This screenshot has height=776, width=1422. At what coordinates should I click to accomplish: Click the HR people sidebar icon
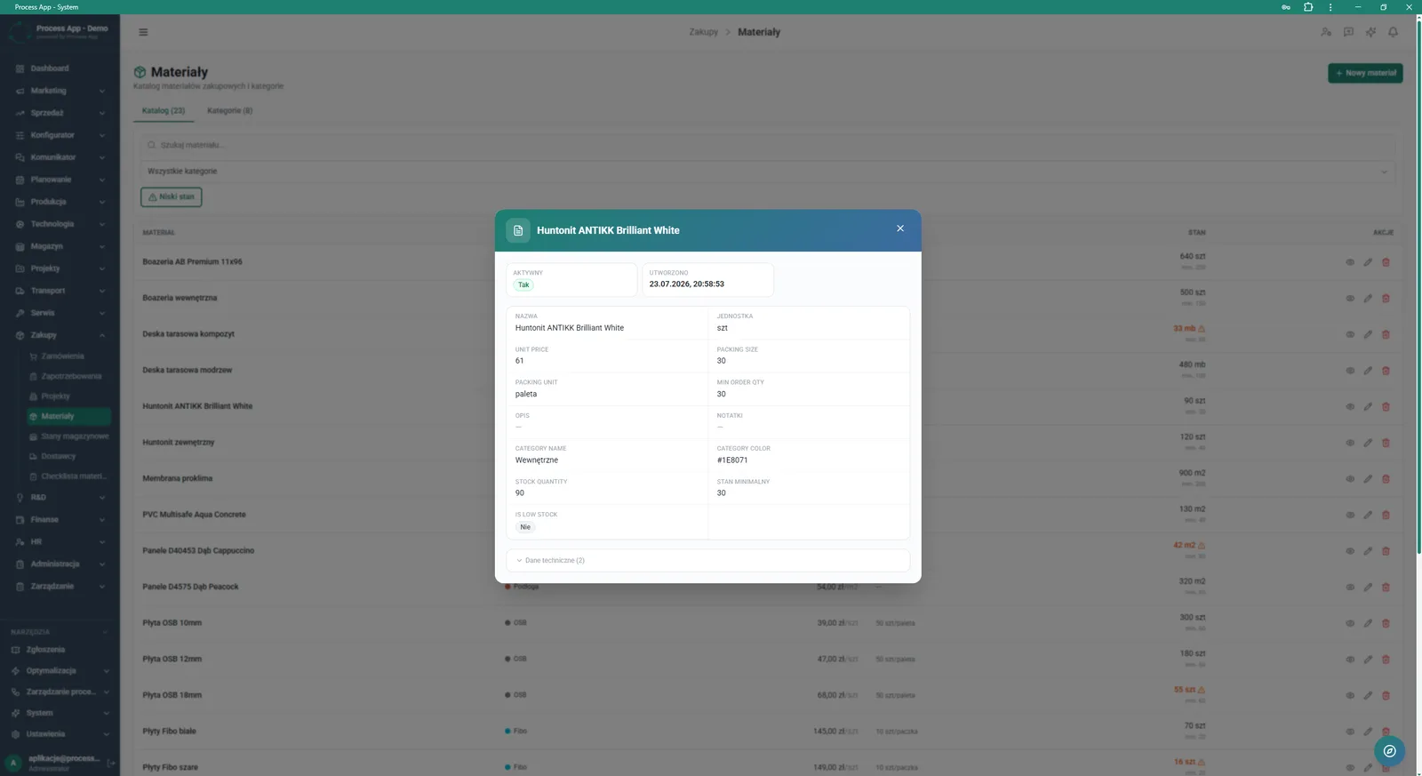click(20, 541)
